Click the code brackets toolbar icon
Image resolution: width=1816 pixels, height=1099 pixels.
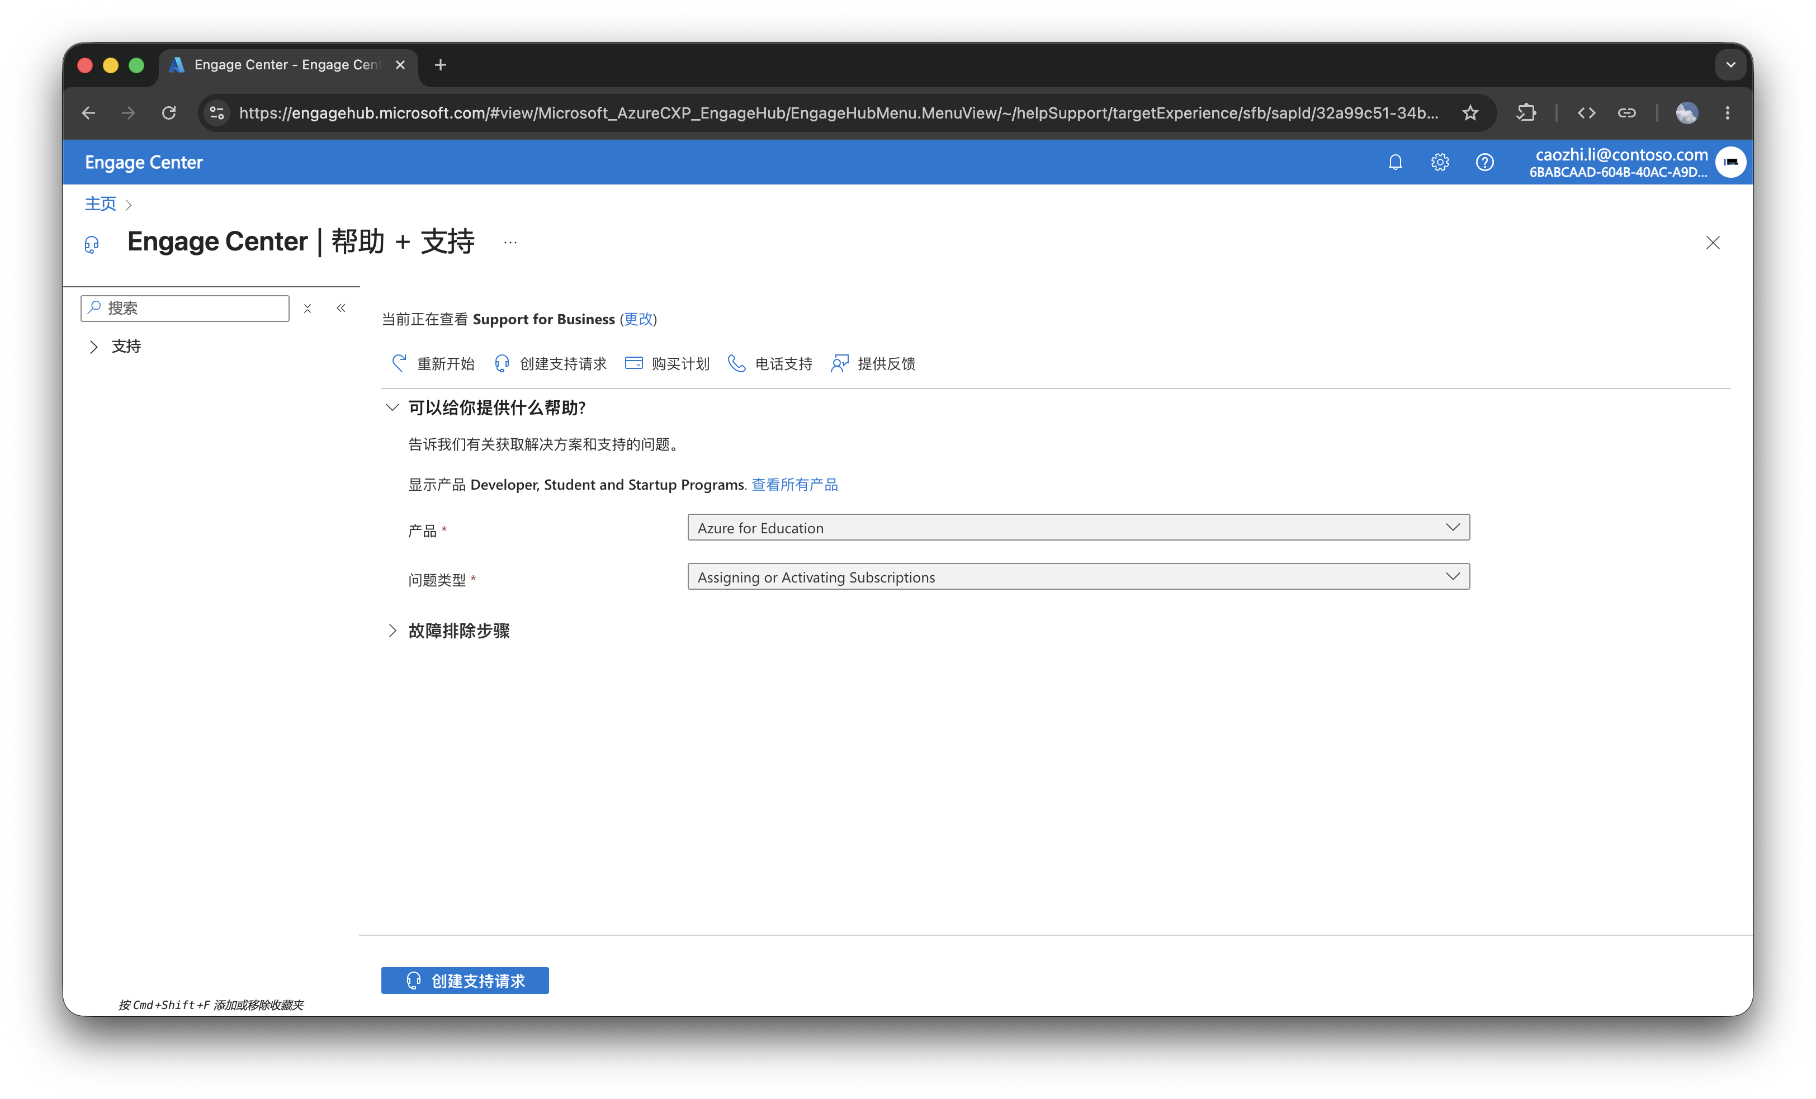tap(1586, 113)
